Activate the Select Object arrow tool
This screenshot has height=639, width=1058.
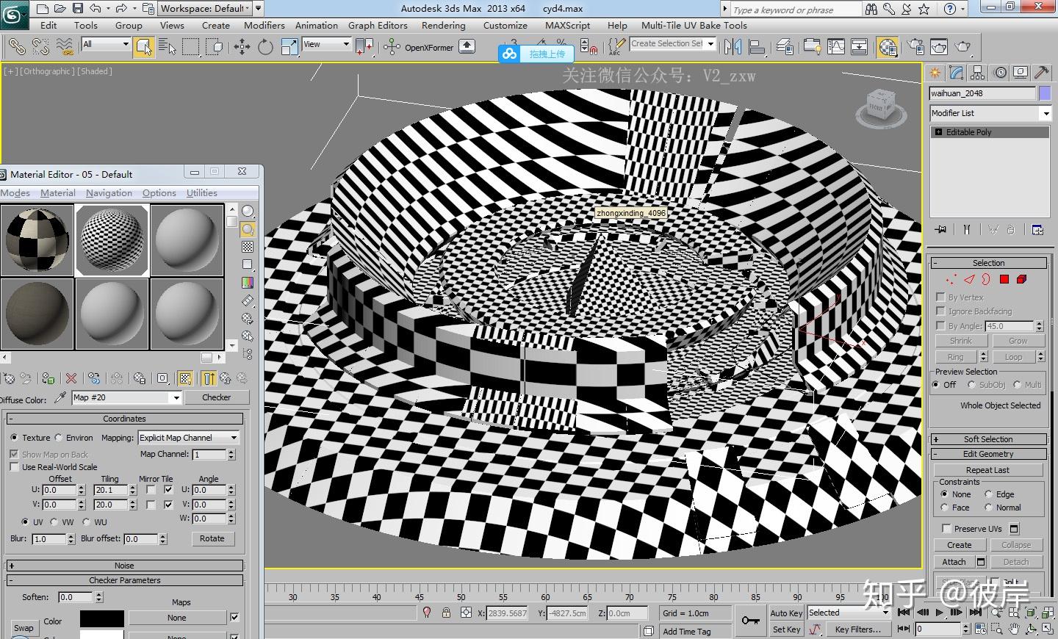(144, 48)
